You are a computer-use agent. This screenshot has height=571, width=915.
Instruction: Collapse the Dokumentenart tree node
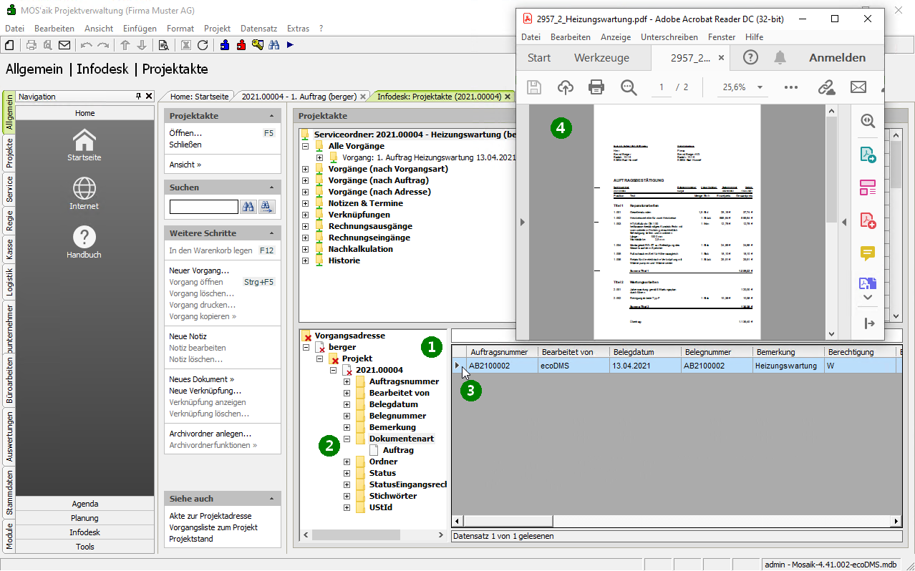pos(347,439)
